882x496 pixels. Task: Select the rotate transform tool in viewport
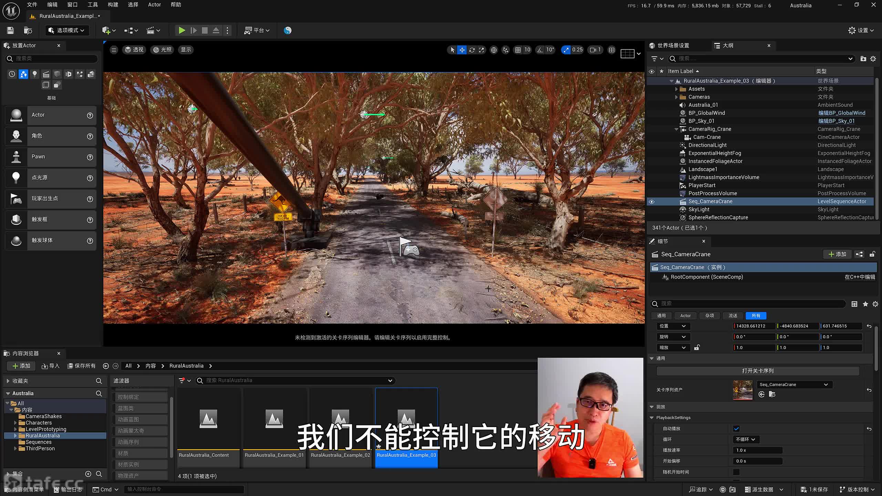(472, 50)
